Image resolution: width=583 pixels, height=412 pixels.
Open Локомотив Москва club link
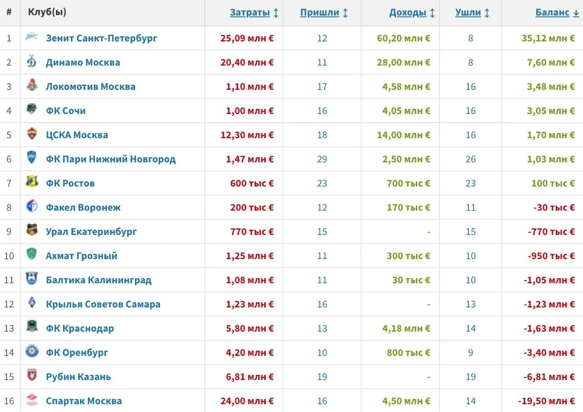[x=91, y=86]
